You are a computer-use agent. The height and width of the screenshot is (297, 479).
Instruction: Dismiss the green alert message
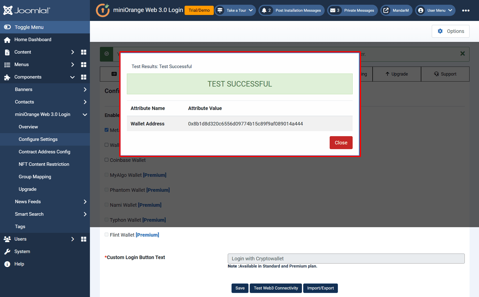(463, 53)
